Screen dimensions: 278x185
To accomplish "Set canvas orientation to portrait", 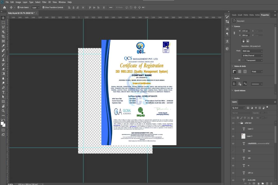I will click(x=244, y=41).
